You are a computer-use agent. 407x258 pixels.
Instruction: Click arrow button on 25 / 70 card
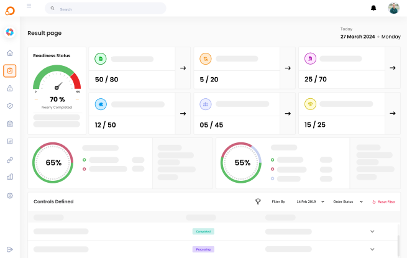point(393,68)
